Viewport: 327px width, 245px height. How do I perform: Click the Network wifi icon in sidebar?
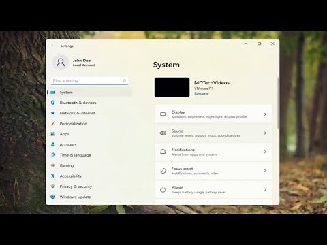pyautogui.click(x=53, y=113)
